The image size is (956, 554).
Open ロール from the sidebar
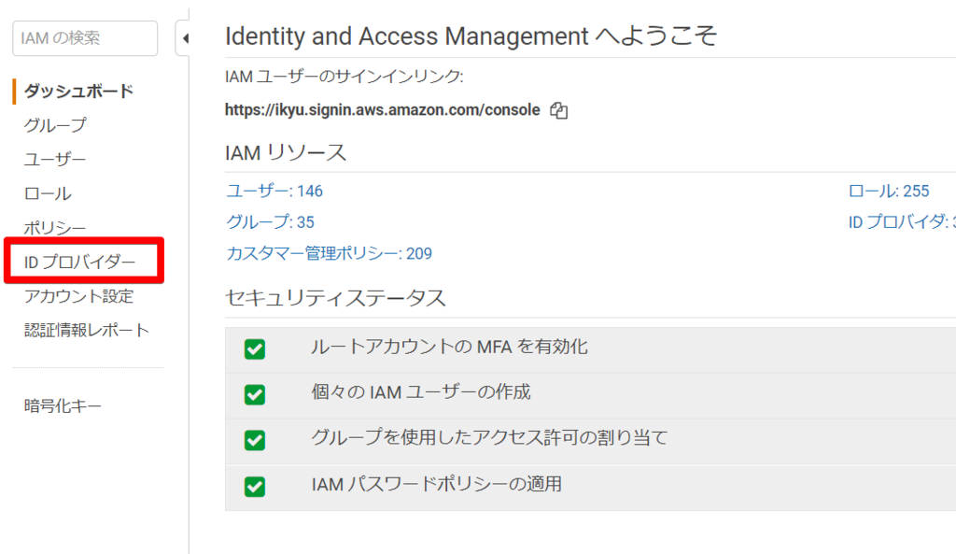[48, 194]
